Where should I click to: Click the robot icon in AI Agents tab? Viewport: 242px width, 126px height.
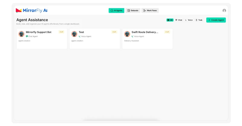tap(112, 11)
